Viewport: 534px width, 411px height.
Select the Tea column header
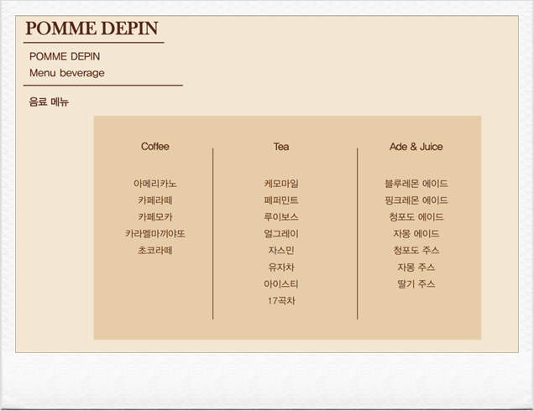tap(281, 147)
